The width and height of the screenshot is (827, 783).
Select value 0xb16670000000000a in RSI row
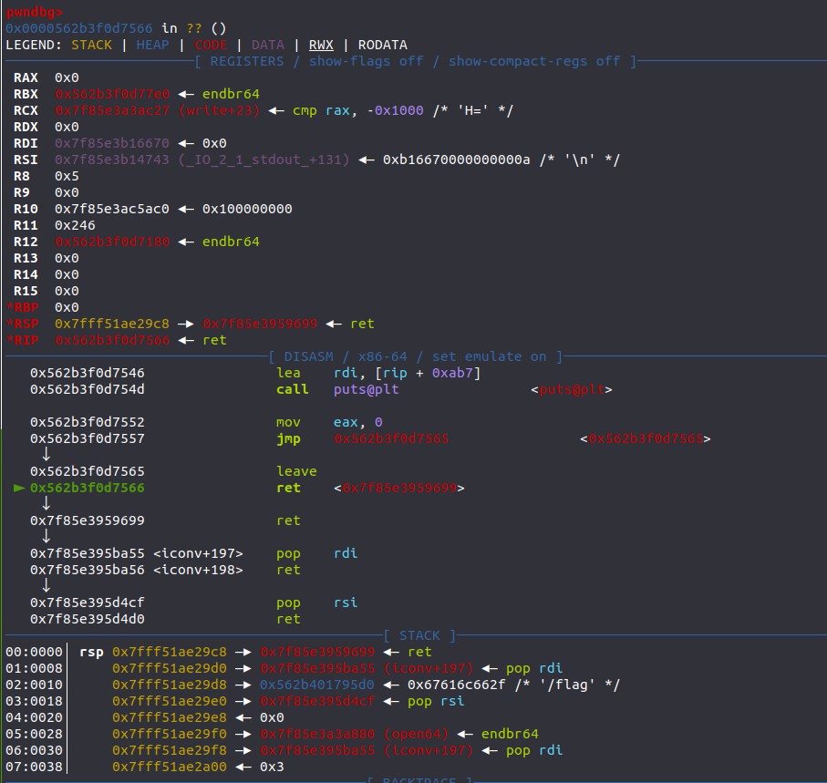click(456, 160)
